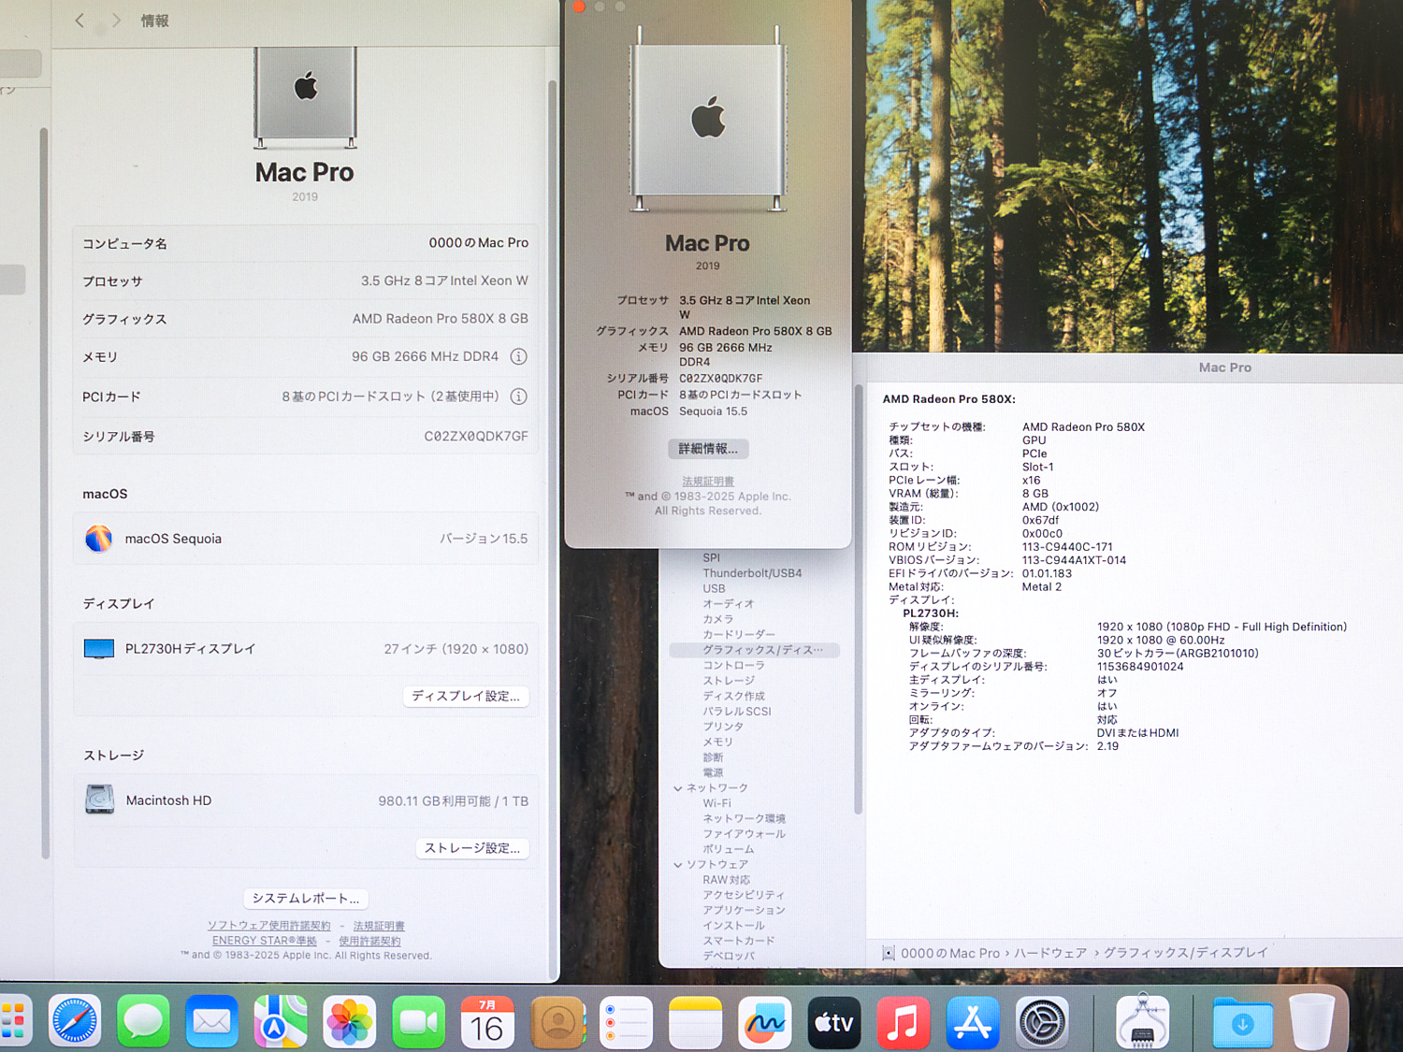Select コントローラ in report sidebar
Viewport: 1403px width, 1052px height.
pyautogui.click(x=733, y=665)
